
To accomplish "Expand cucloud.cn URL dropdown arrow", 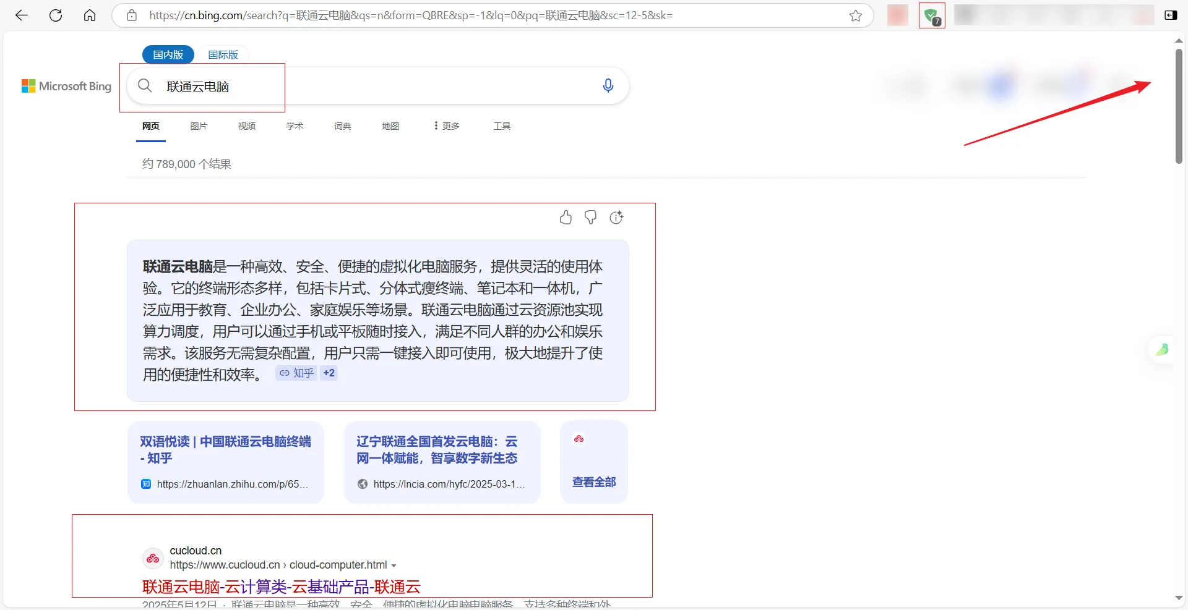I will pyautogui.click(x=394, y=566).
